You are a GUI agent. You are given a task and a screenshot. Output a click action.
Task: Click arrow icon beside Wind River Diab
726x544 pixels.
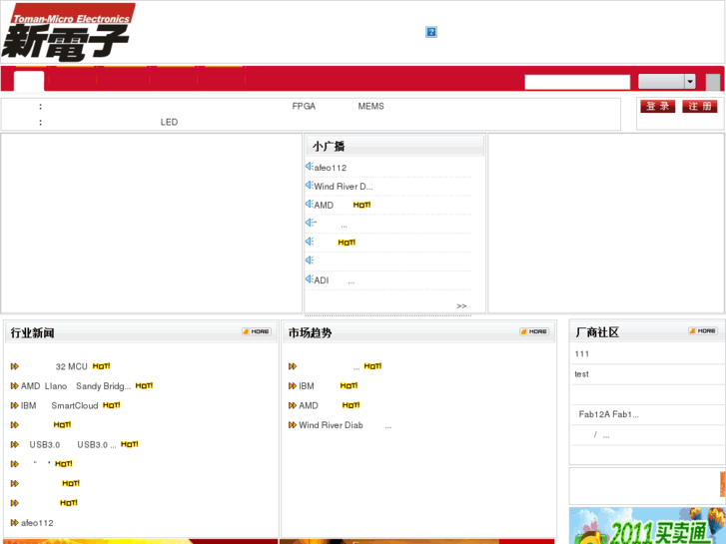(x=293, y=424)
